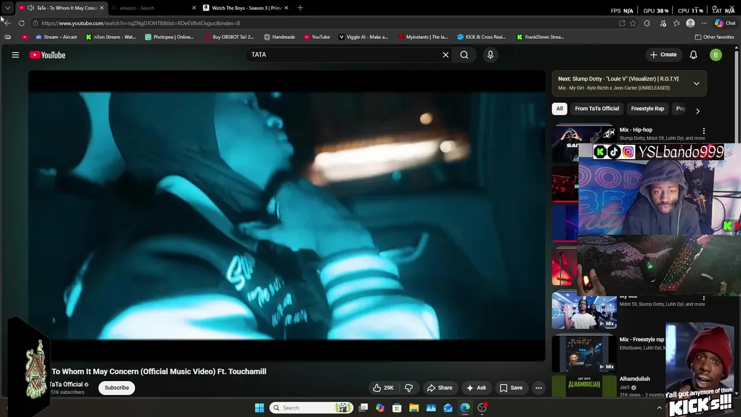Close the Watch The Boys tab
Image resolution: width=741 pixels, height=417 pixels.
coord(286,8)
